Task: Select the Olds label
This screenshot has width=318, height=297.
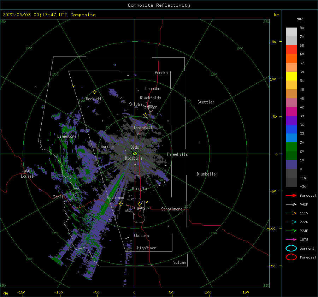Action: [x=135, y=147]
